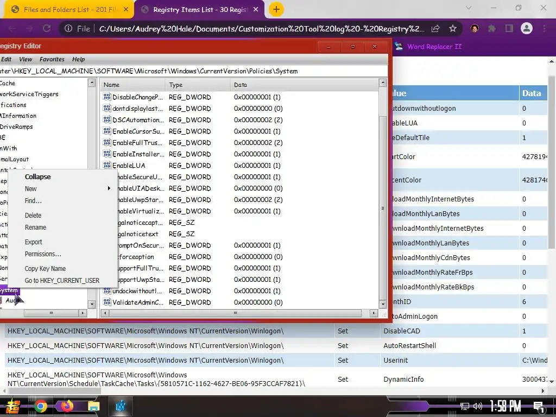Viewport: 556px width, 417px height.
Task: Click the undockwithoutl... value icon
Action: point(107,291)
